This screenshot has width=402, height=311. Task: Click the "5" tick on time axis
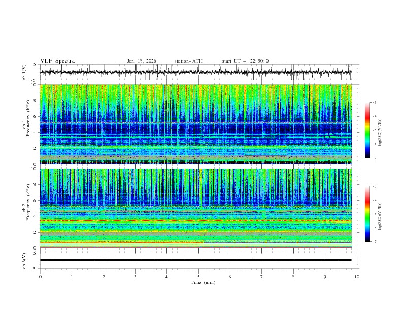pos(198,277)
